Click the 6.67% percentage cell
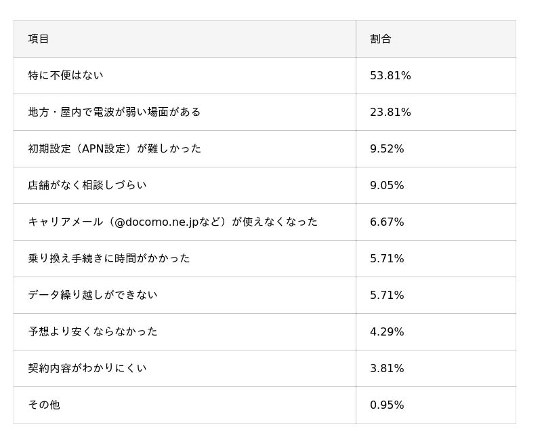This screenshot has width=542, height=444. [387, 222]
